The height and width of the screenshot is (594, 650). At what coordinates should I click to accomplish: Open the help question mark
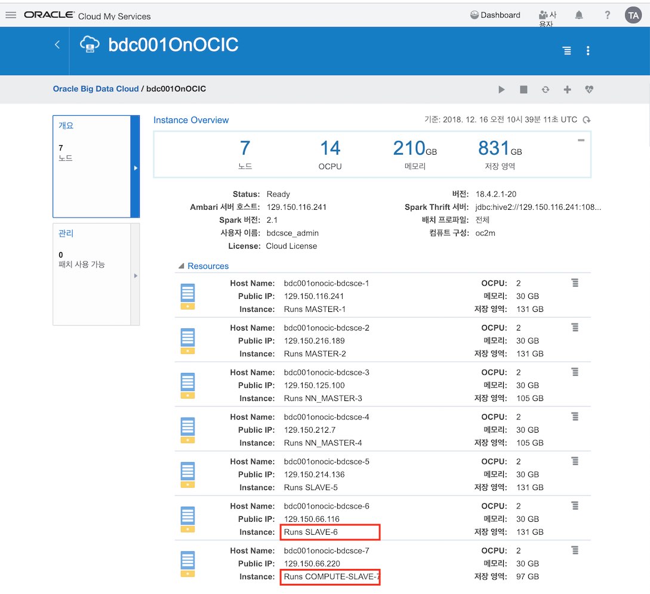pos(607,16)
